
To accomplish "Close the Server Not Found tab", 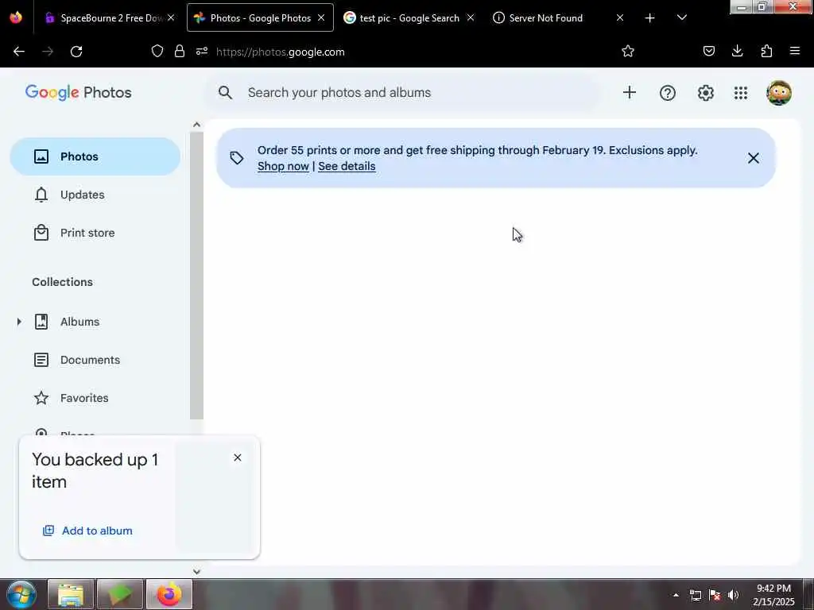I will tap(620, 17).
